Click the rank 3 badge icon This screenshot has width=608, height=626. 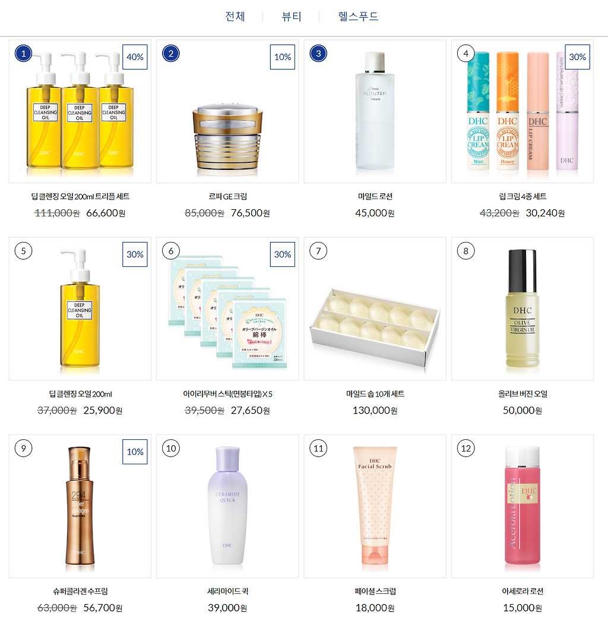pyautogui.click(x=319, y=54)
